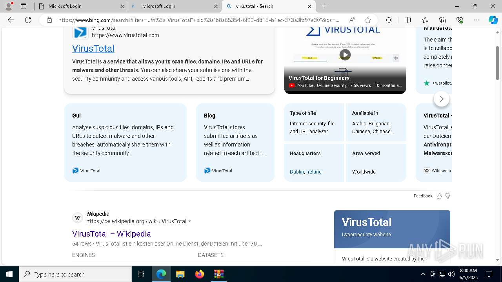Expand Wikipedia result URL dropdown arrow

190,222
